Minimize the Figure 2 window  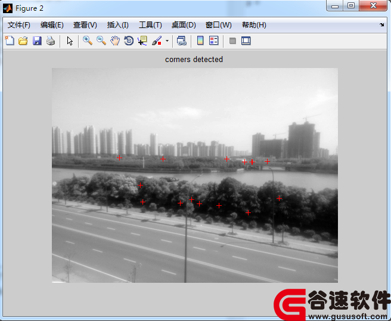pyautogui.click(x=335, y=6)
